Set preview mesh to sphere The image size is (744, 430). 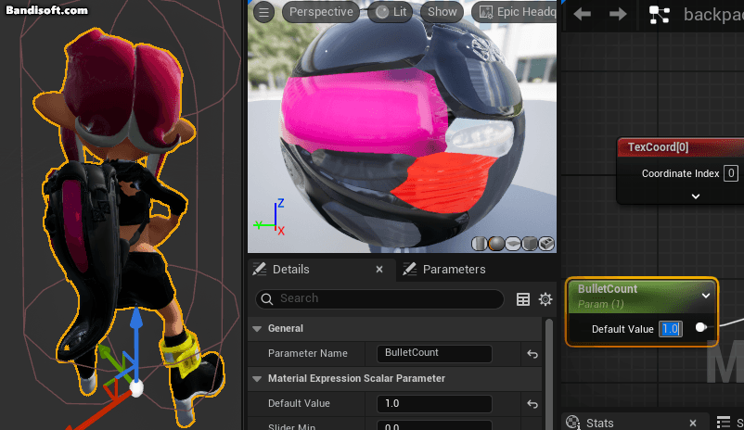496,244
